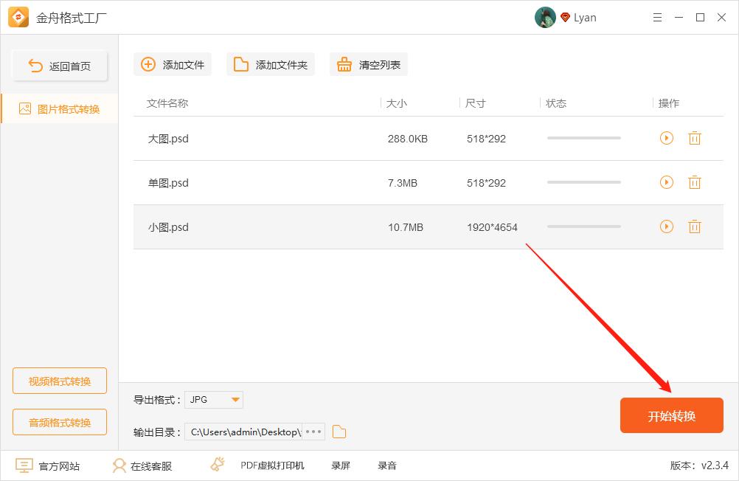
Task: Select the 音频格式转换 sidebar tab
Action: [x=59, y=422]
